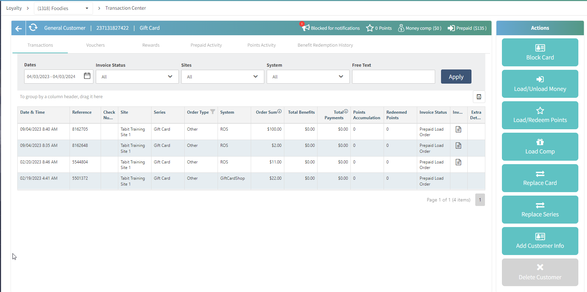The width and height of the screenshot is (587, 292).
Task: Switch to the Vouchers tab
Action: (x=95, y=45)
